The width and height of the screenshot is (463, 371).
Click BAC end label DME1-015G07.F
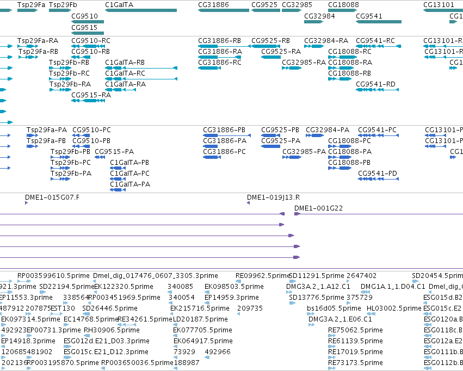point(52,197)
